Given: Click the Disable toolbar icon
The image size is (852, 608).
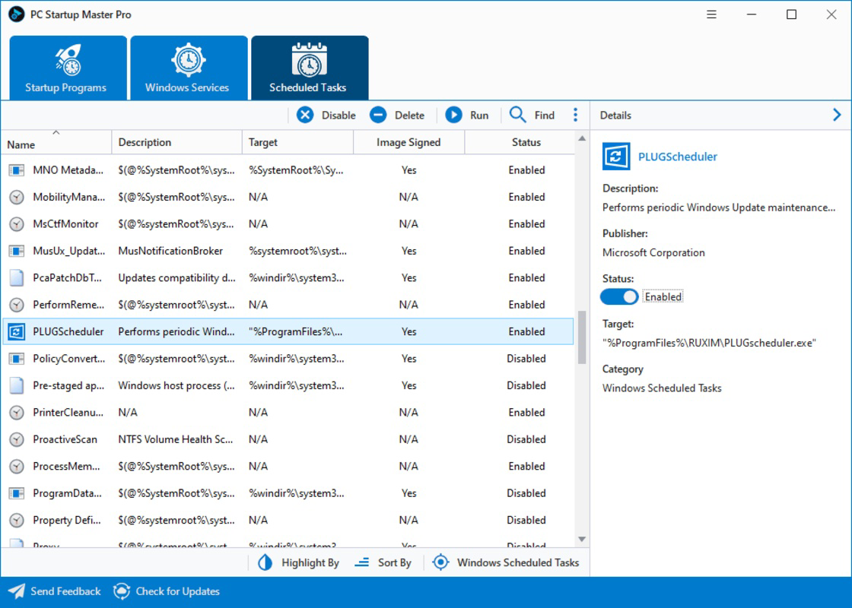Looking at the screenshot, I should (304, 115).
